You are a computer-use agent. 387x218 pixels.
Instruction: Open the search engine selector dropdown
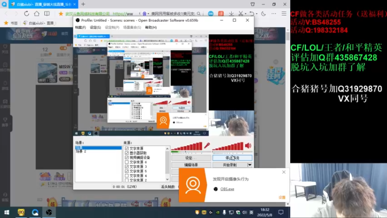click(x=148, y=14)
